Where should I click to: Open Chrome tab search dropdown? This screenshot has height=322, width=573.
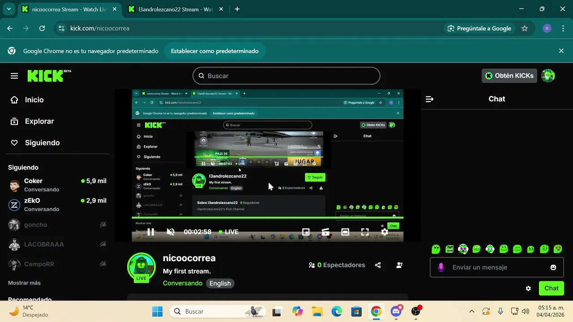pyautogui.click(x=9, y=9)
